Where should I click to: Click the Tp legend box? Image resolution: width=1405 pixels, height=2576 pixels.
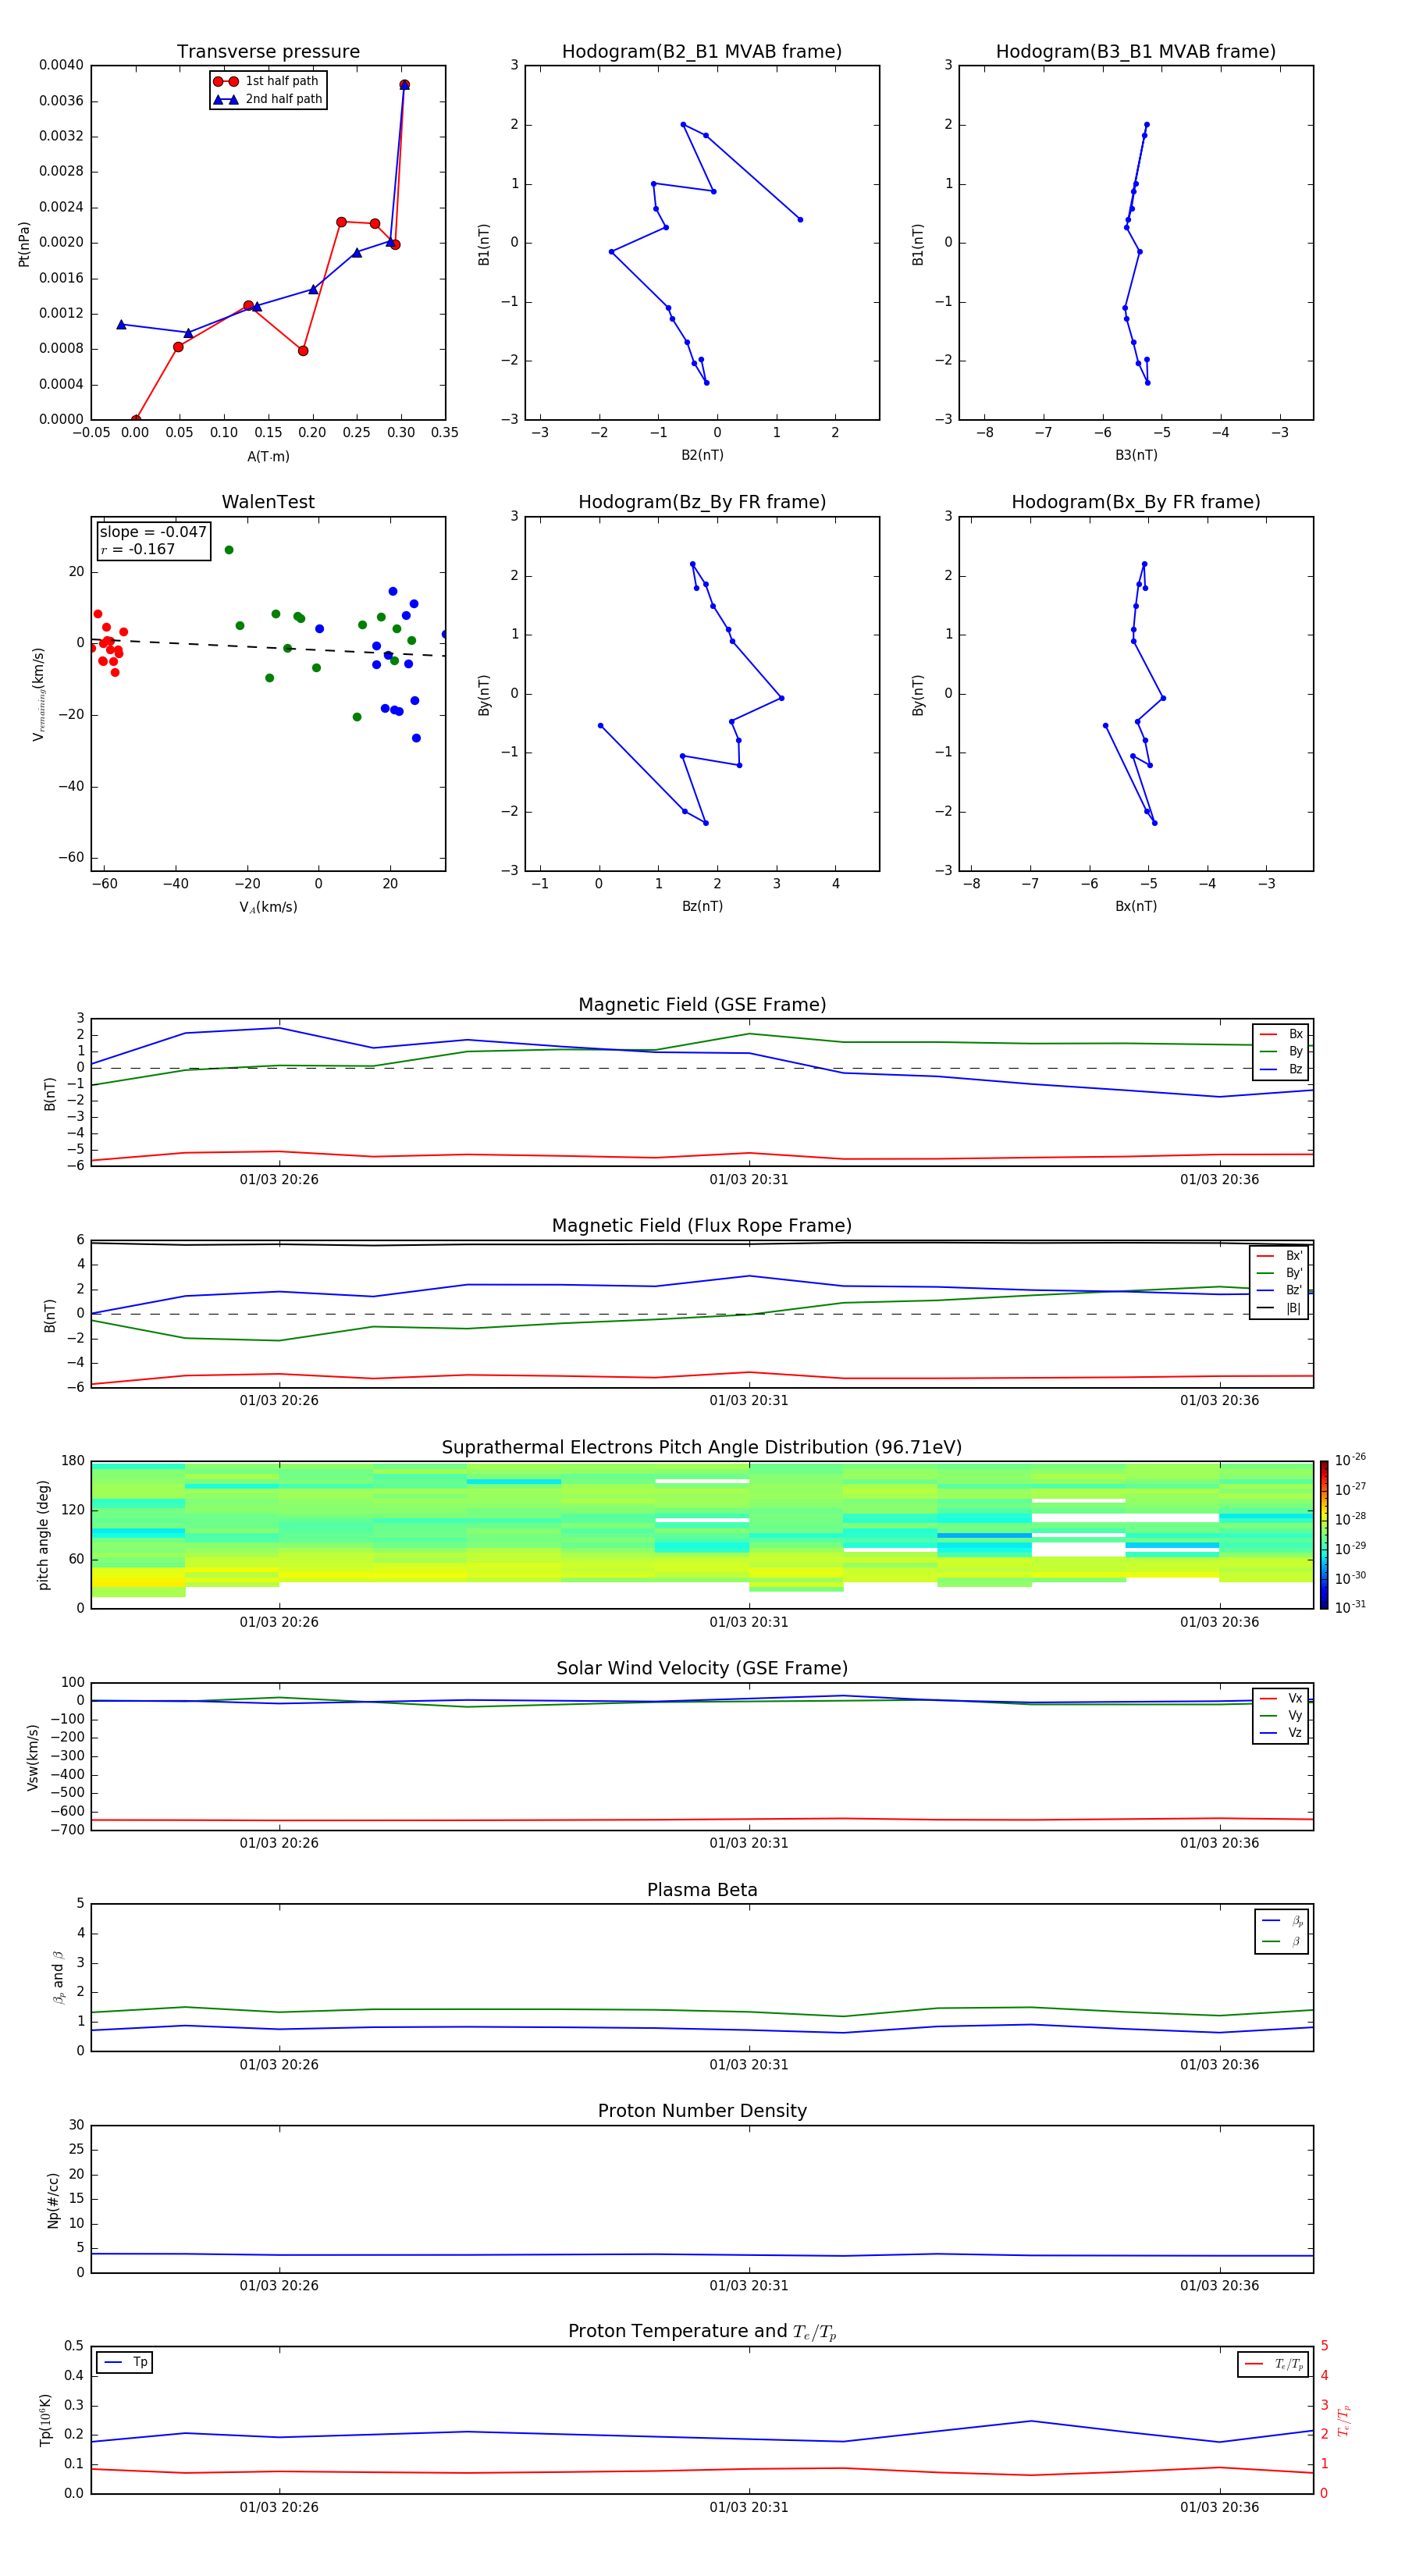click(x=124, y=2363)
